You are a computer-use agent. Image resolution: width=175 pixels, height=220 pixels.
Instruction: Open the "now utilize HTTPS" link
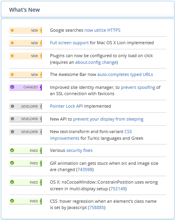[103, 30]
